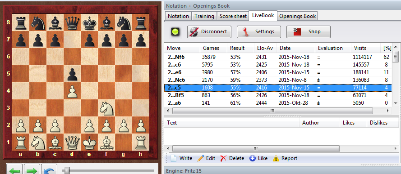The width and height of the screenshot is (401, 174).
Task: Click the slider handle below the board
Action: pyautogui.click(x=67, y=170)
